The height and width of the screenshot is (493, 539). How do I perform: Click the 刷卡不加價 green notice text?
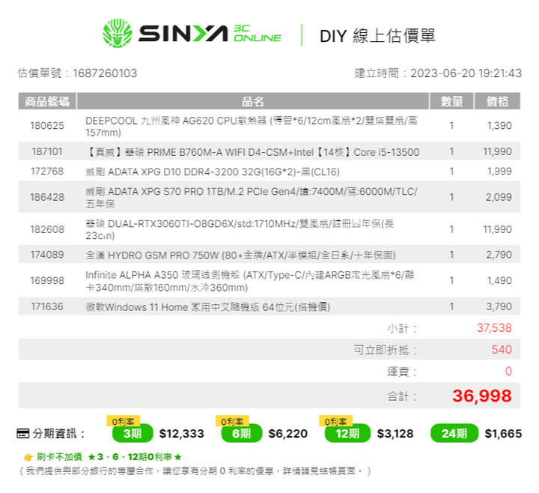109,457
